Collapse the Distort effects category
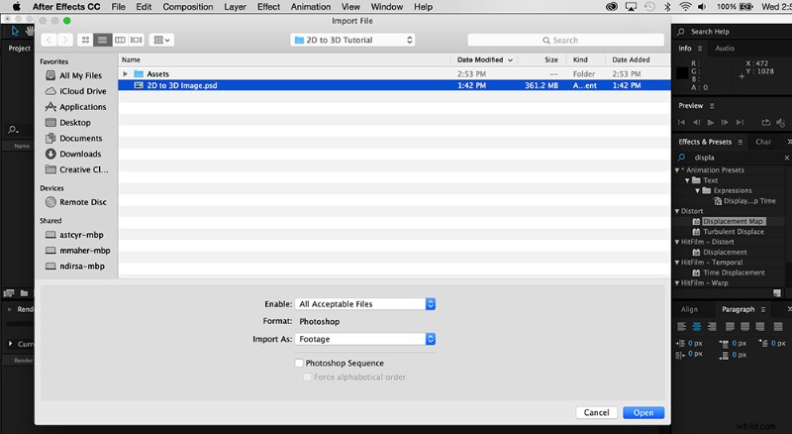792x434 pixels. click(x=678, y=211)
